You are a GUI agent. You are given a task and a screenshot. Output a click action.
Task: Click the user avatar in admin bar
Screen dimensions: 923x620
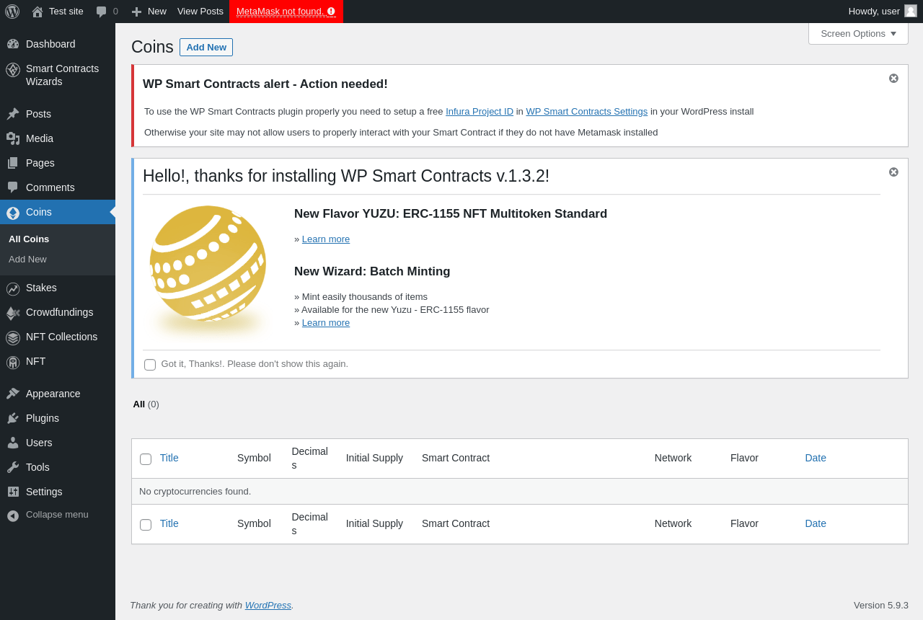pos(911,11)
